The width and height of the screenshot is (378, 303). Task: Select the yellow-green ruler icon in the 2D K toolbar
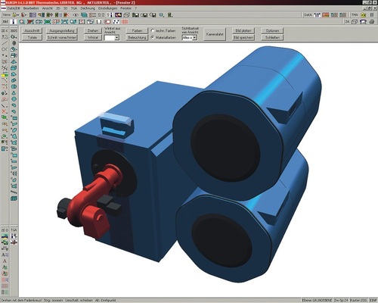(x=5, y=74)
